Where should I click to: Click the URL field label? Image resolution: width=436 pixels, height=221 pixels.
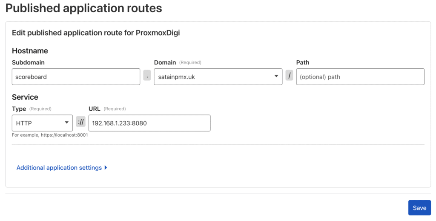(x=94, y=109)
